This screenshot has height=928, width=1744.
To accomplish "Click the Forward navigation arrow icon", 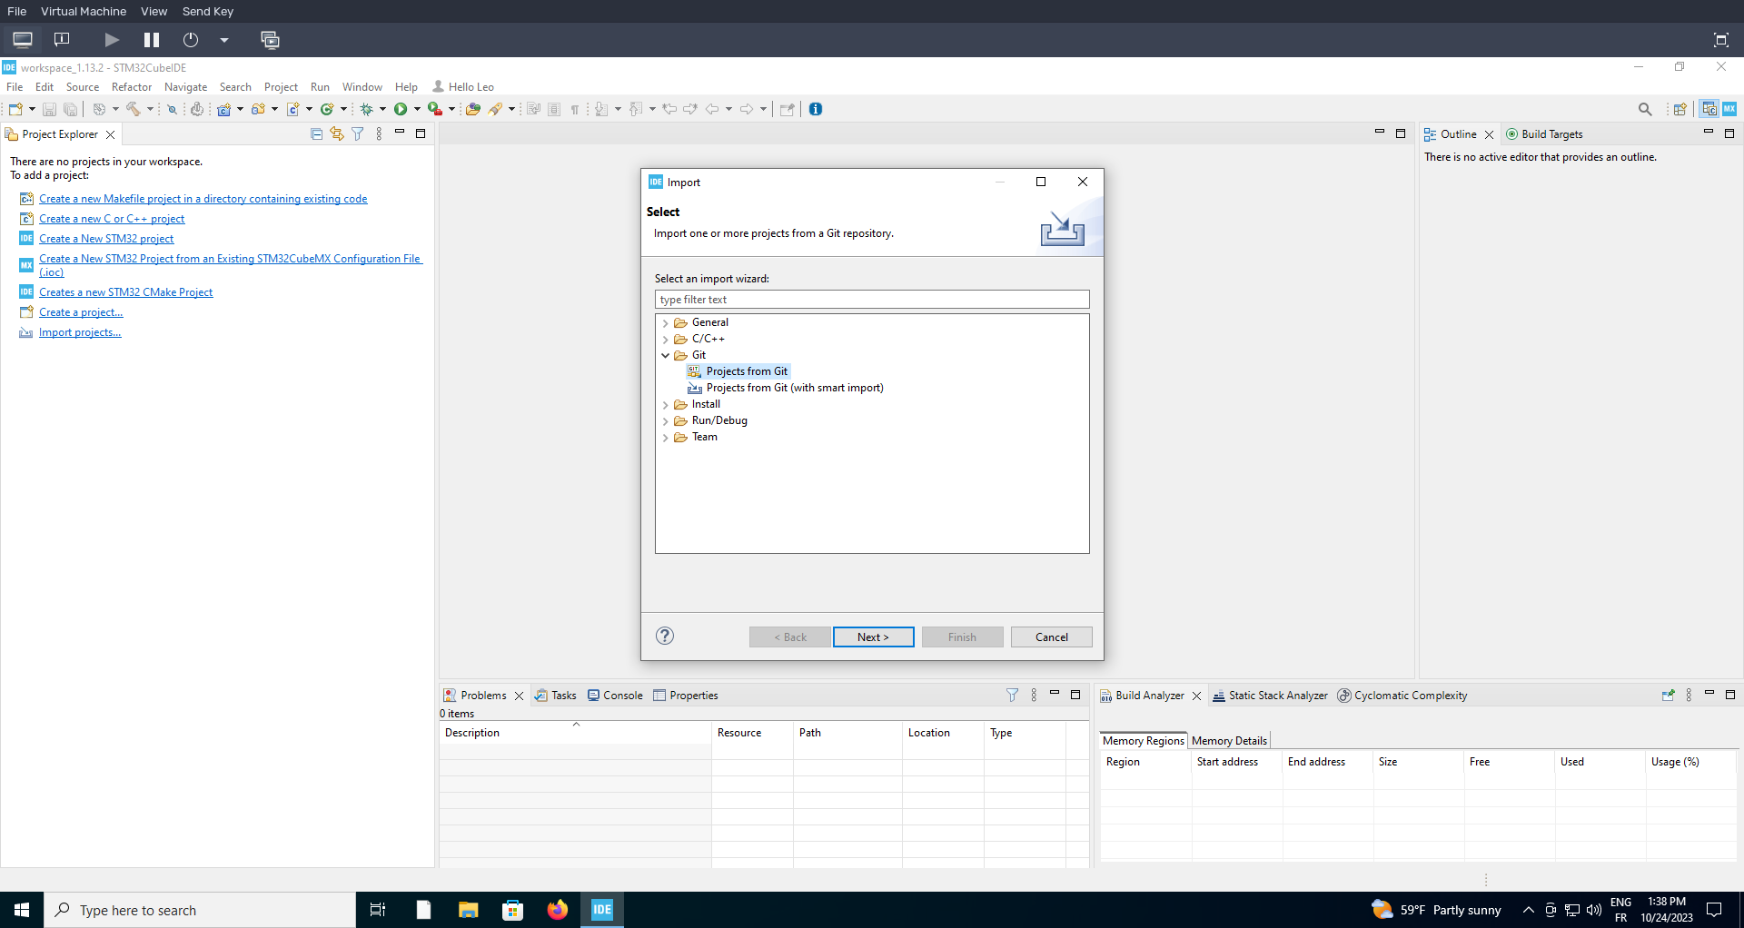I will 747,109.
